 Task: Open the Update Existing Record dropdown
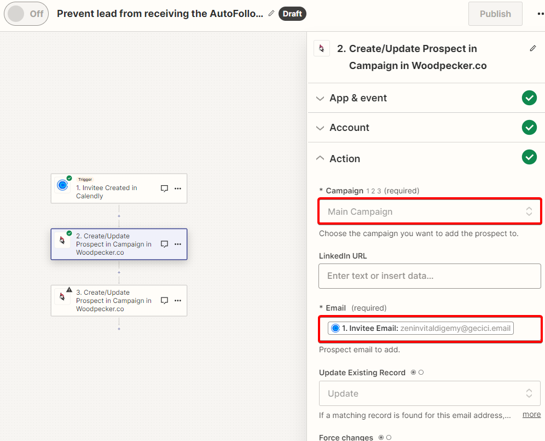(430, 393)
